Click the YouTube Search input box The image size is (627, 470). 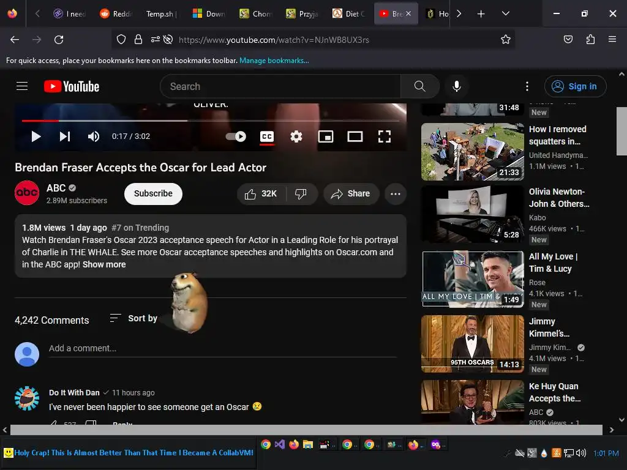coord(280,86)
